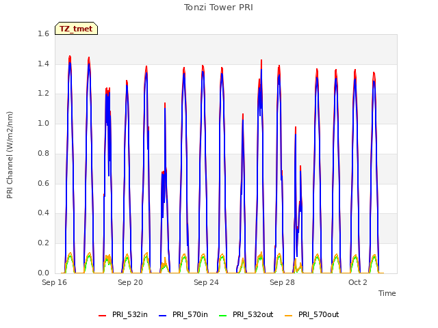This screenshot has height=328, width=438.
Task: Click the Sep 24 x-axis tick label
Action: (206, 282)
